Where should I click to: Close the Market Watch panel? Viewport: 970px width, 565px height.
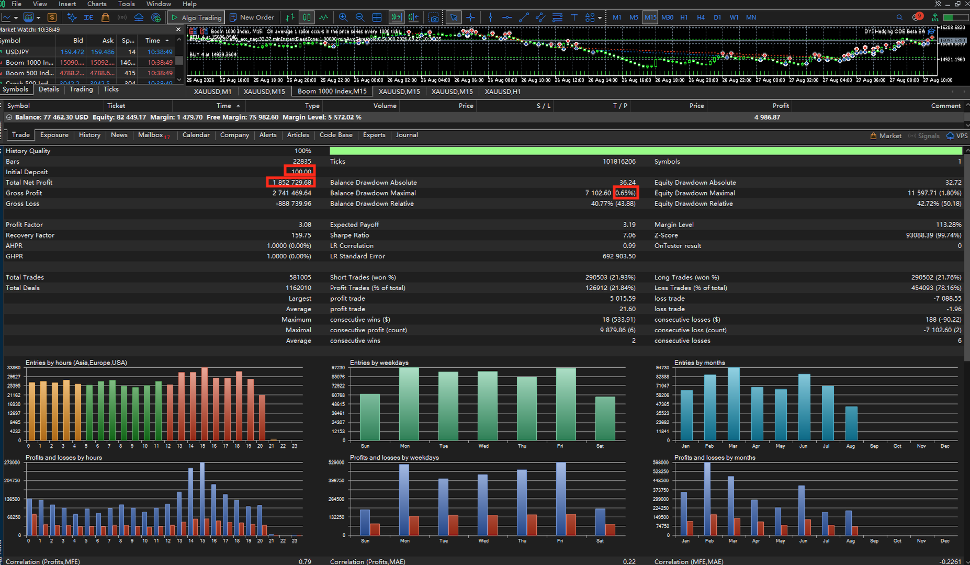pos(178,30)
